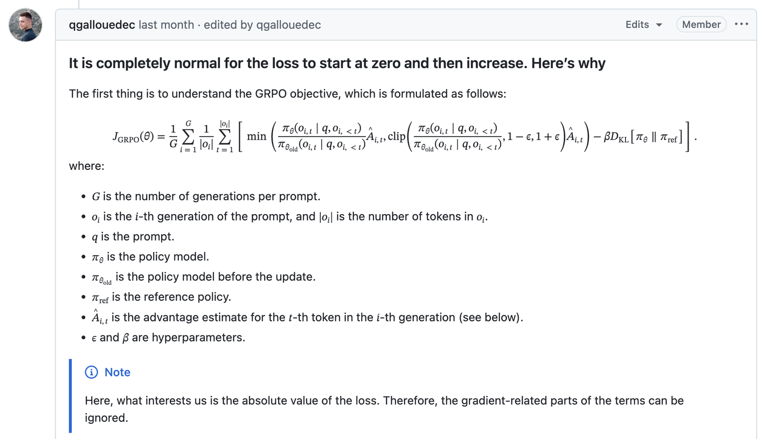The height and width of the screenshot is (439, 776).
Task: Click the "where:" text below the formula
Action: tap(87, 166)
